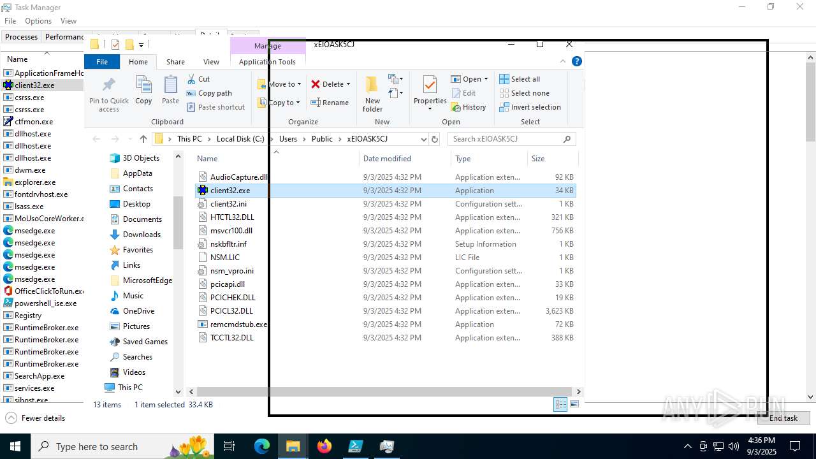
Task: Click Public in the address breadcrumb
Action: (322, 139)
